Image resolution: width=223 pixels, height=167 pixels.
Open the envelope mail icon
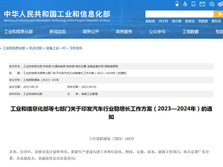[202, 4]
